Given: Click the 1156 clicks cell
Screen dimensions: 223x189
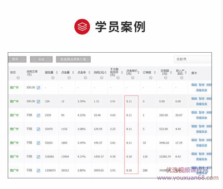Looking at the screenshot, I should [64, 129].
